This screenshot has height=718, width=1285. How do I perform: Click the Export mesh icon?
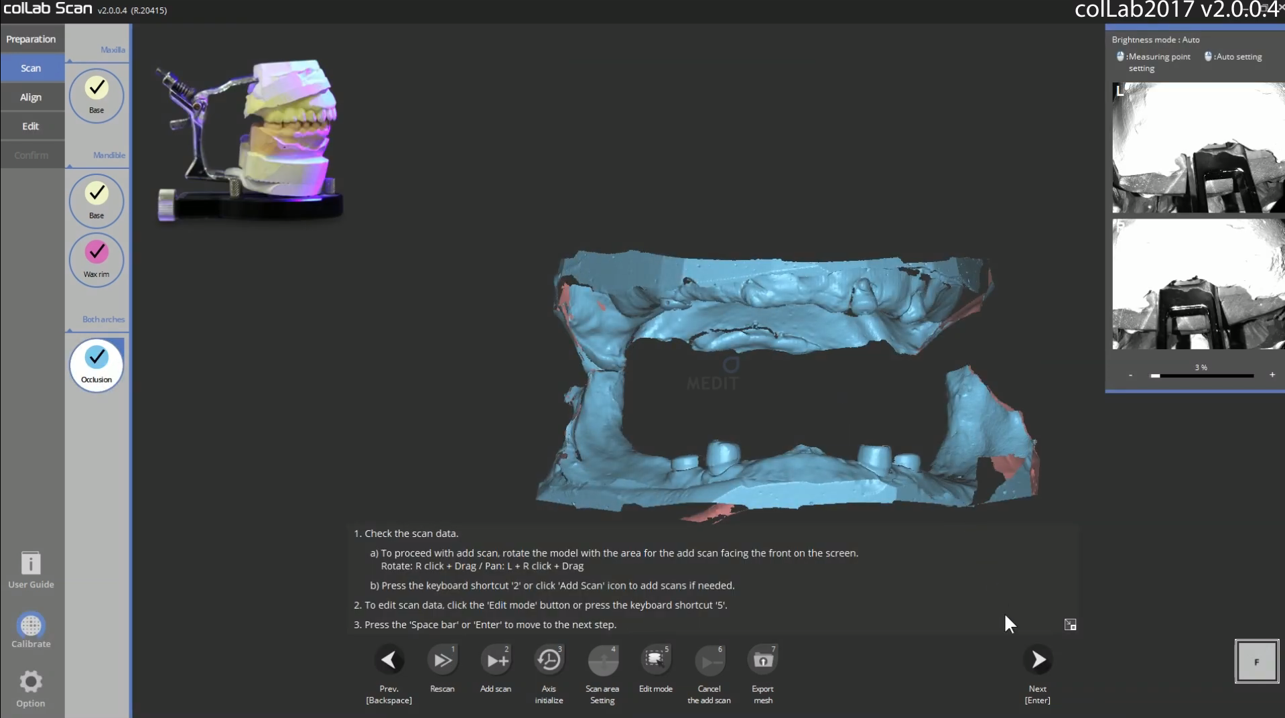(762, 660)
